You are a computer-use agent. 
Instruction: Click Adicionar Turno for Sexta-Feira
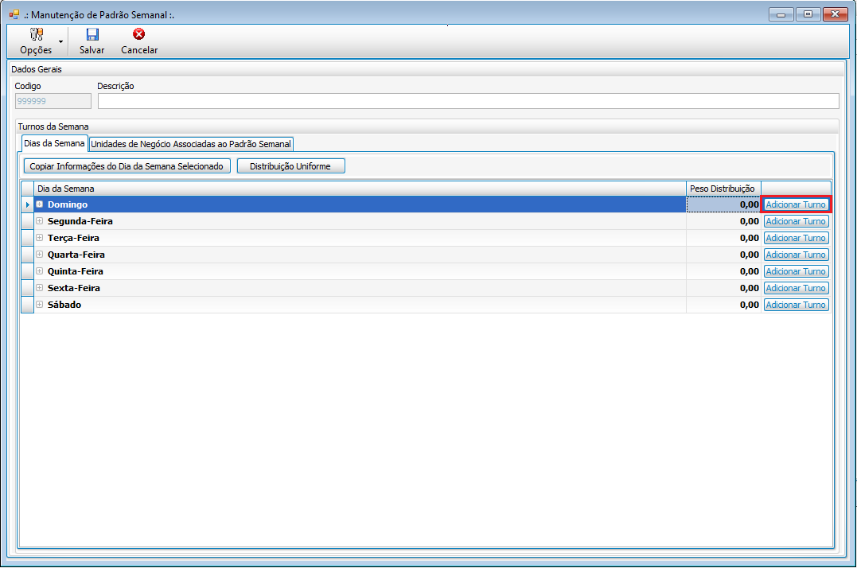tap(796, 288)
